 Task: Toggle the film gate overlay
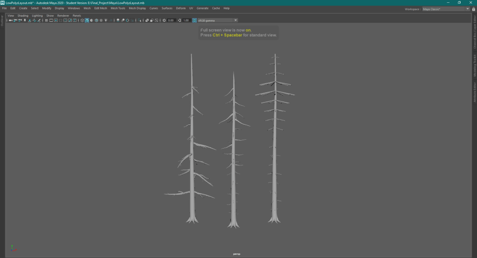tap(51, 20)
